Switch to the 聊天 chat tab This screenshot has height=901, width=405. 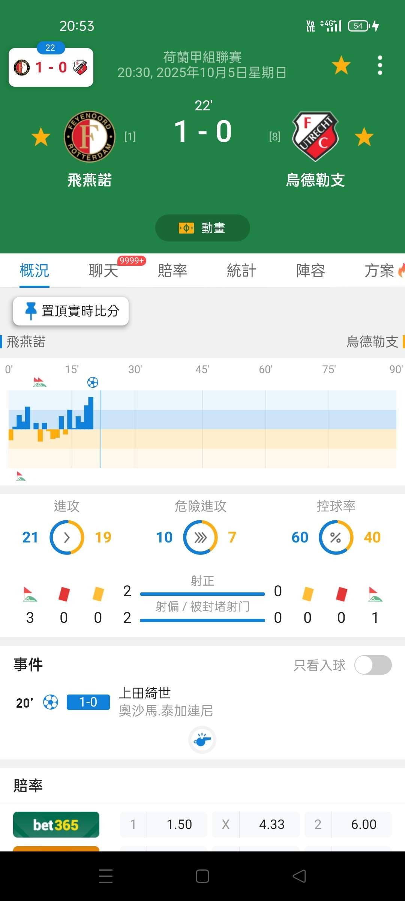pos(103,270)
